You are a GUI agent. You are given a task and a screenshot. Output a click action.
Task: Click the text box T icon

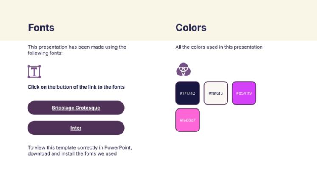(x=34, y=72)
